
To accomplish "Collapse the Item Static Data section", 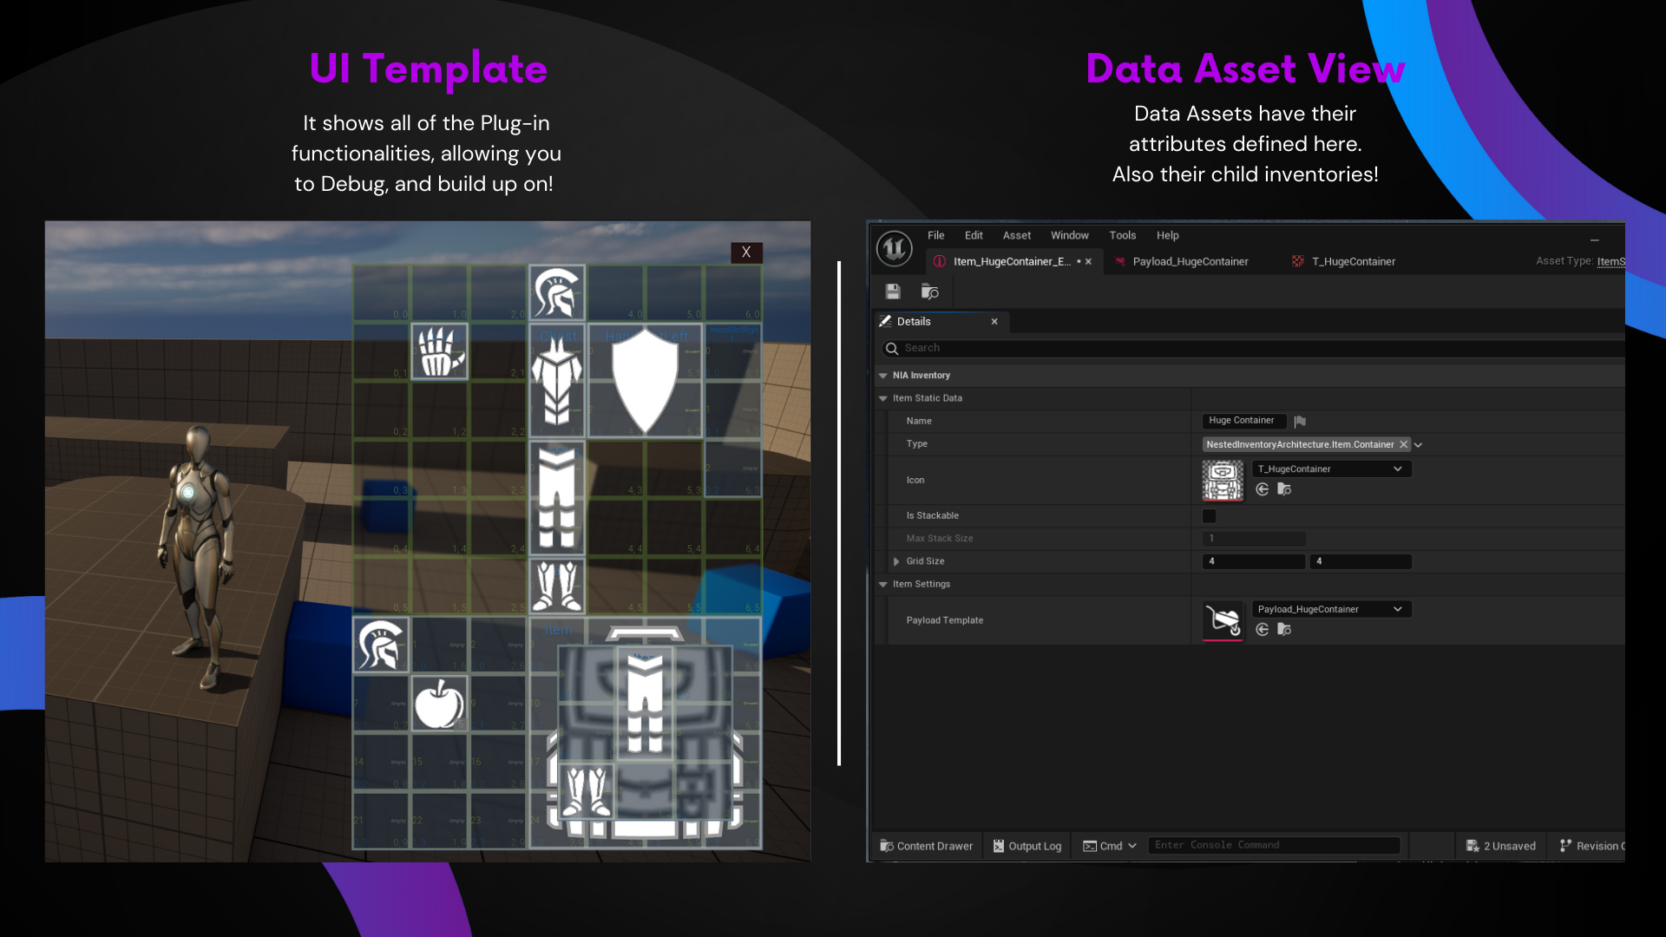I will [x=883, y=398].
